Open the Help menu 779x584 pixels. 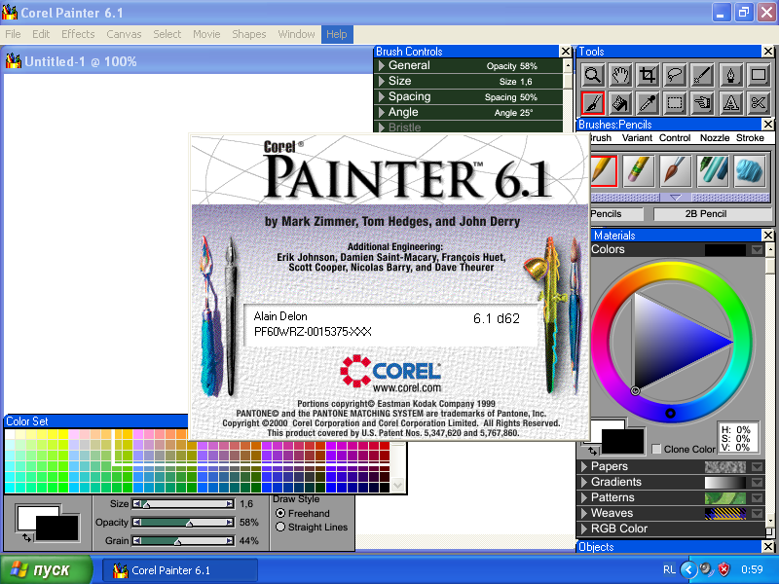[337, 34]
